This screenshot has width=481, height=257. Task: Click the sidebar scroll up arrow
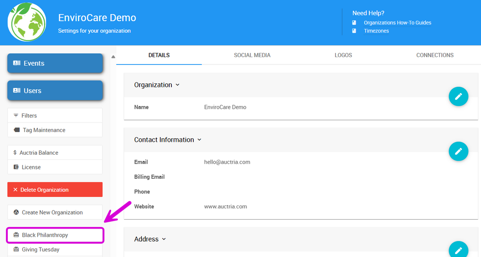113,57
